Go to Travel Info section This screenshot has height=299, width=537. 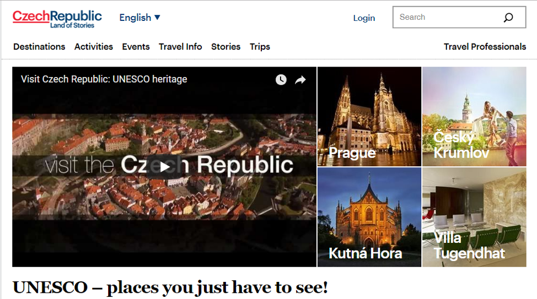coord(180,46)
